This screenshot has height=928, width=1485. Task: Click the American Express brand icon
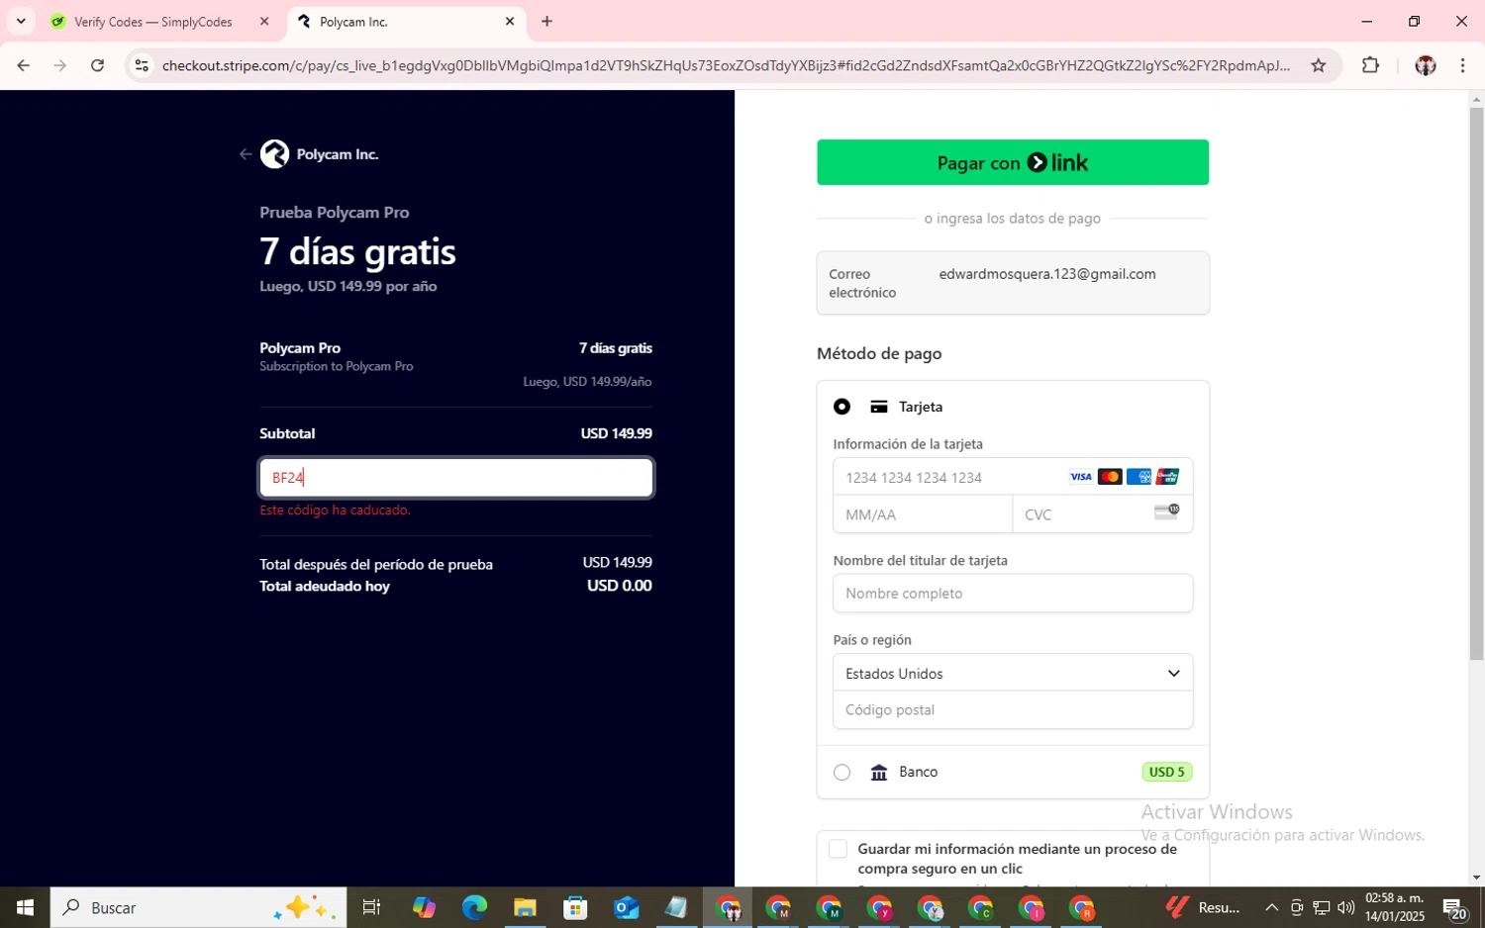(x=1138, y=477)
